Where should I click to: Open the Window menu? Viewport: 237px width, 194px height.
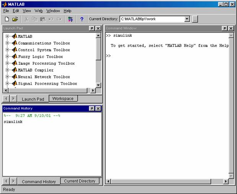(x=53, y=11)
